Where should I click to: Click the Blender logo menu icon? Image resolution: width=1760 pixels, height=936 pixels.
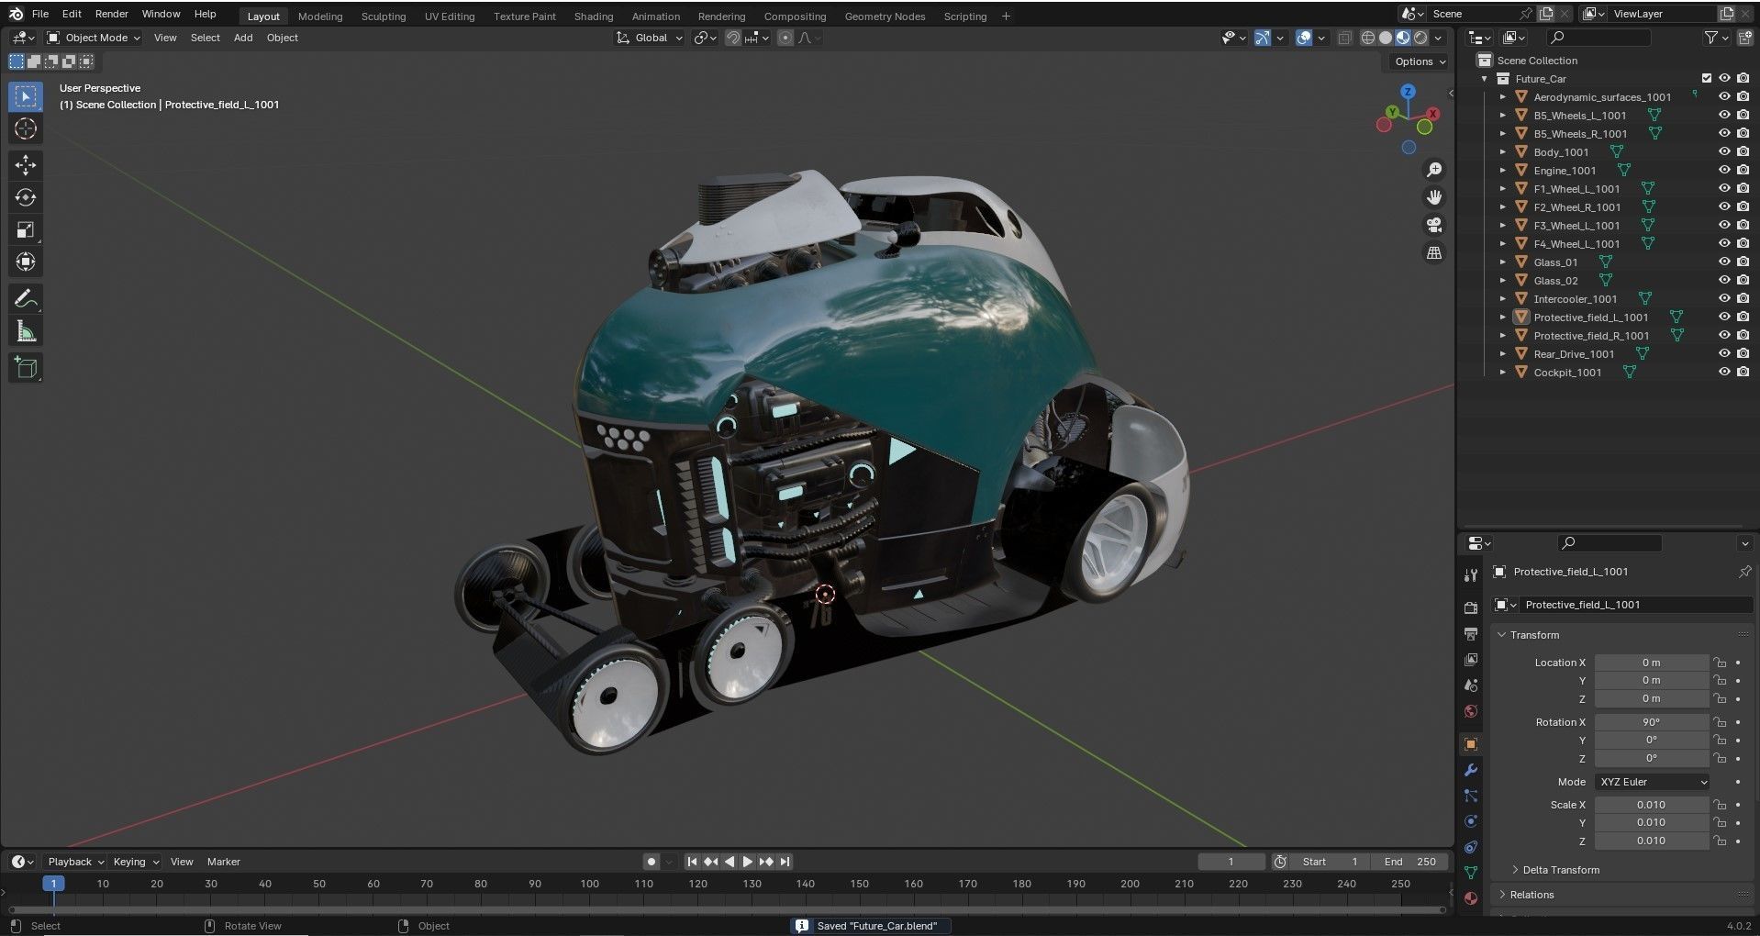click(x=16, y=14)
